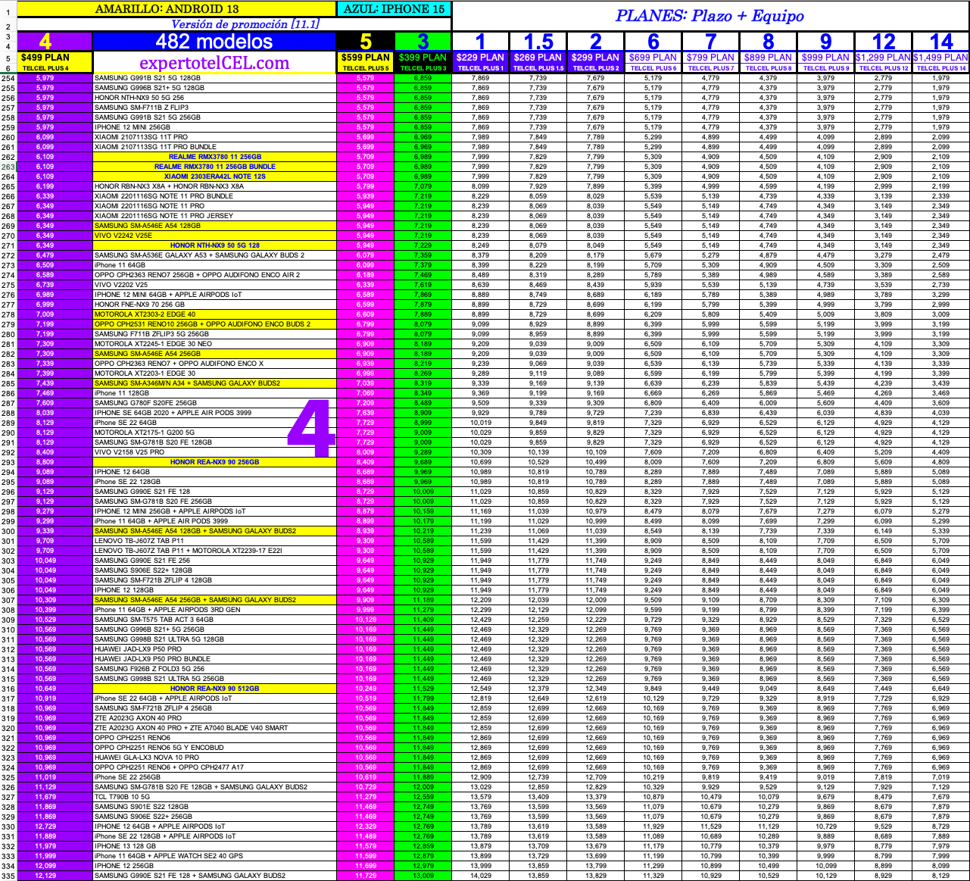This screenshot has height=881, width=970.
Task: Select 'HUAWEI GLA-LX3 NOVA 10 PRO' cell
Action: coord(214,758)
